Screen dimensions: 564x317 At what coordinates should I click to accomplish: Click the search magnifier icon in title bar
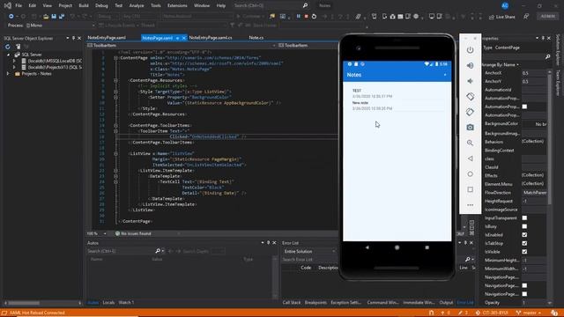(x=305, y=5)
